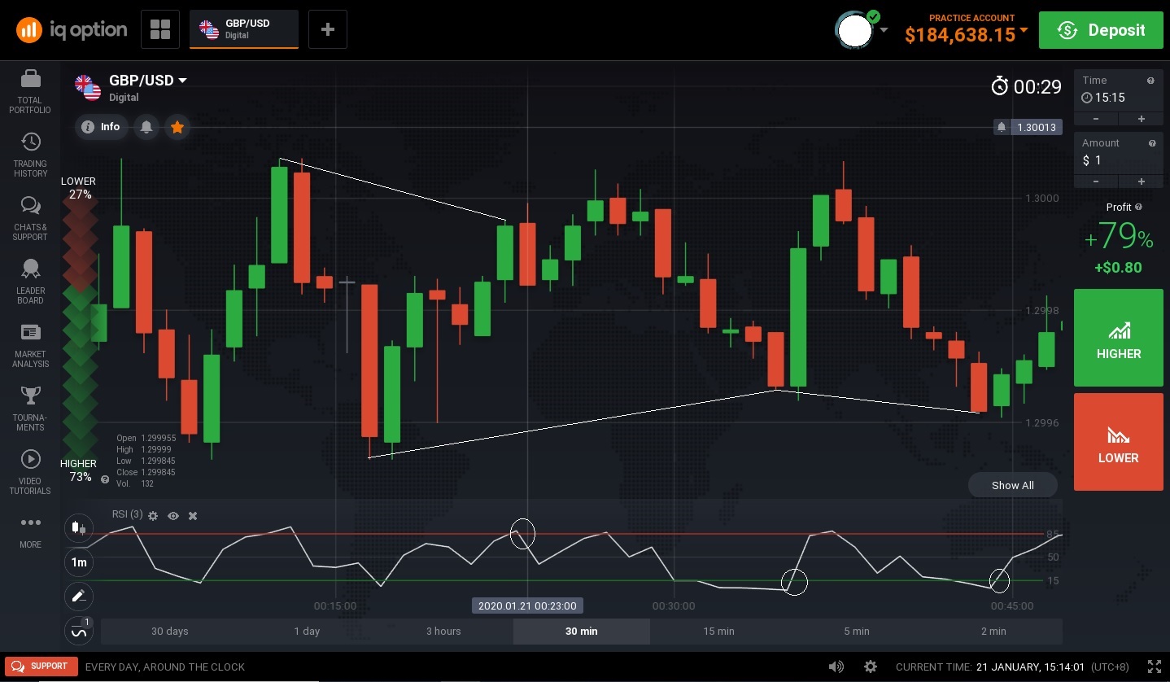Toggle sound with speaker icon
The width and height of the screenshot is (1170, 682).
(836, 667)
